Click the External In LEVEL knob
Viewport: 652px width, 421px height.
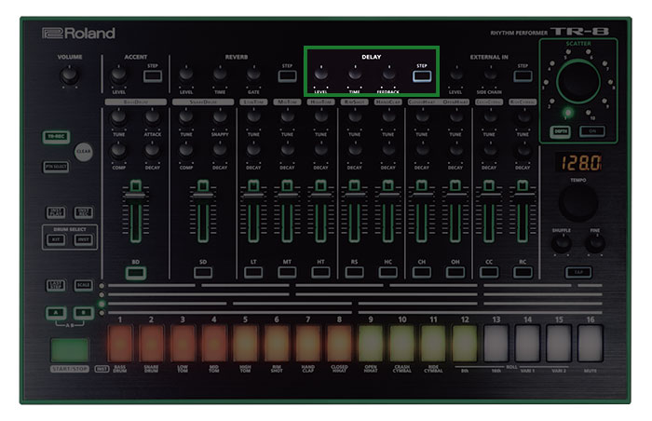coord(456,75)
